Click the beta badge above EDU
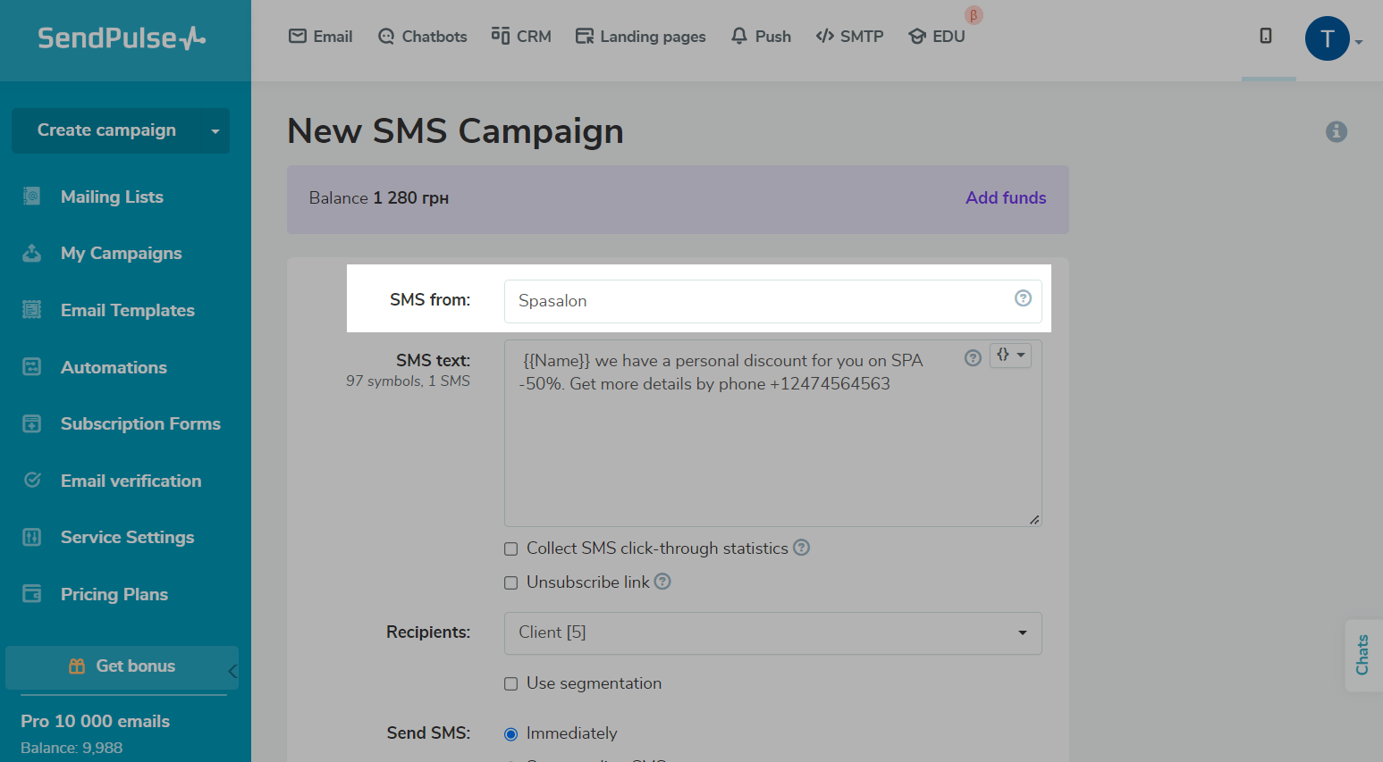Image resolution: width=1383 pixels, height=762 pixels. (x=974, y=15)
